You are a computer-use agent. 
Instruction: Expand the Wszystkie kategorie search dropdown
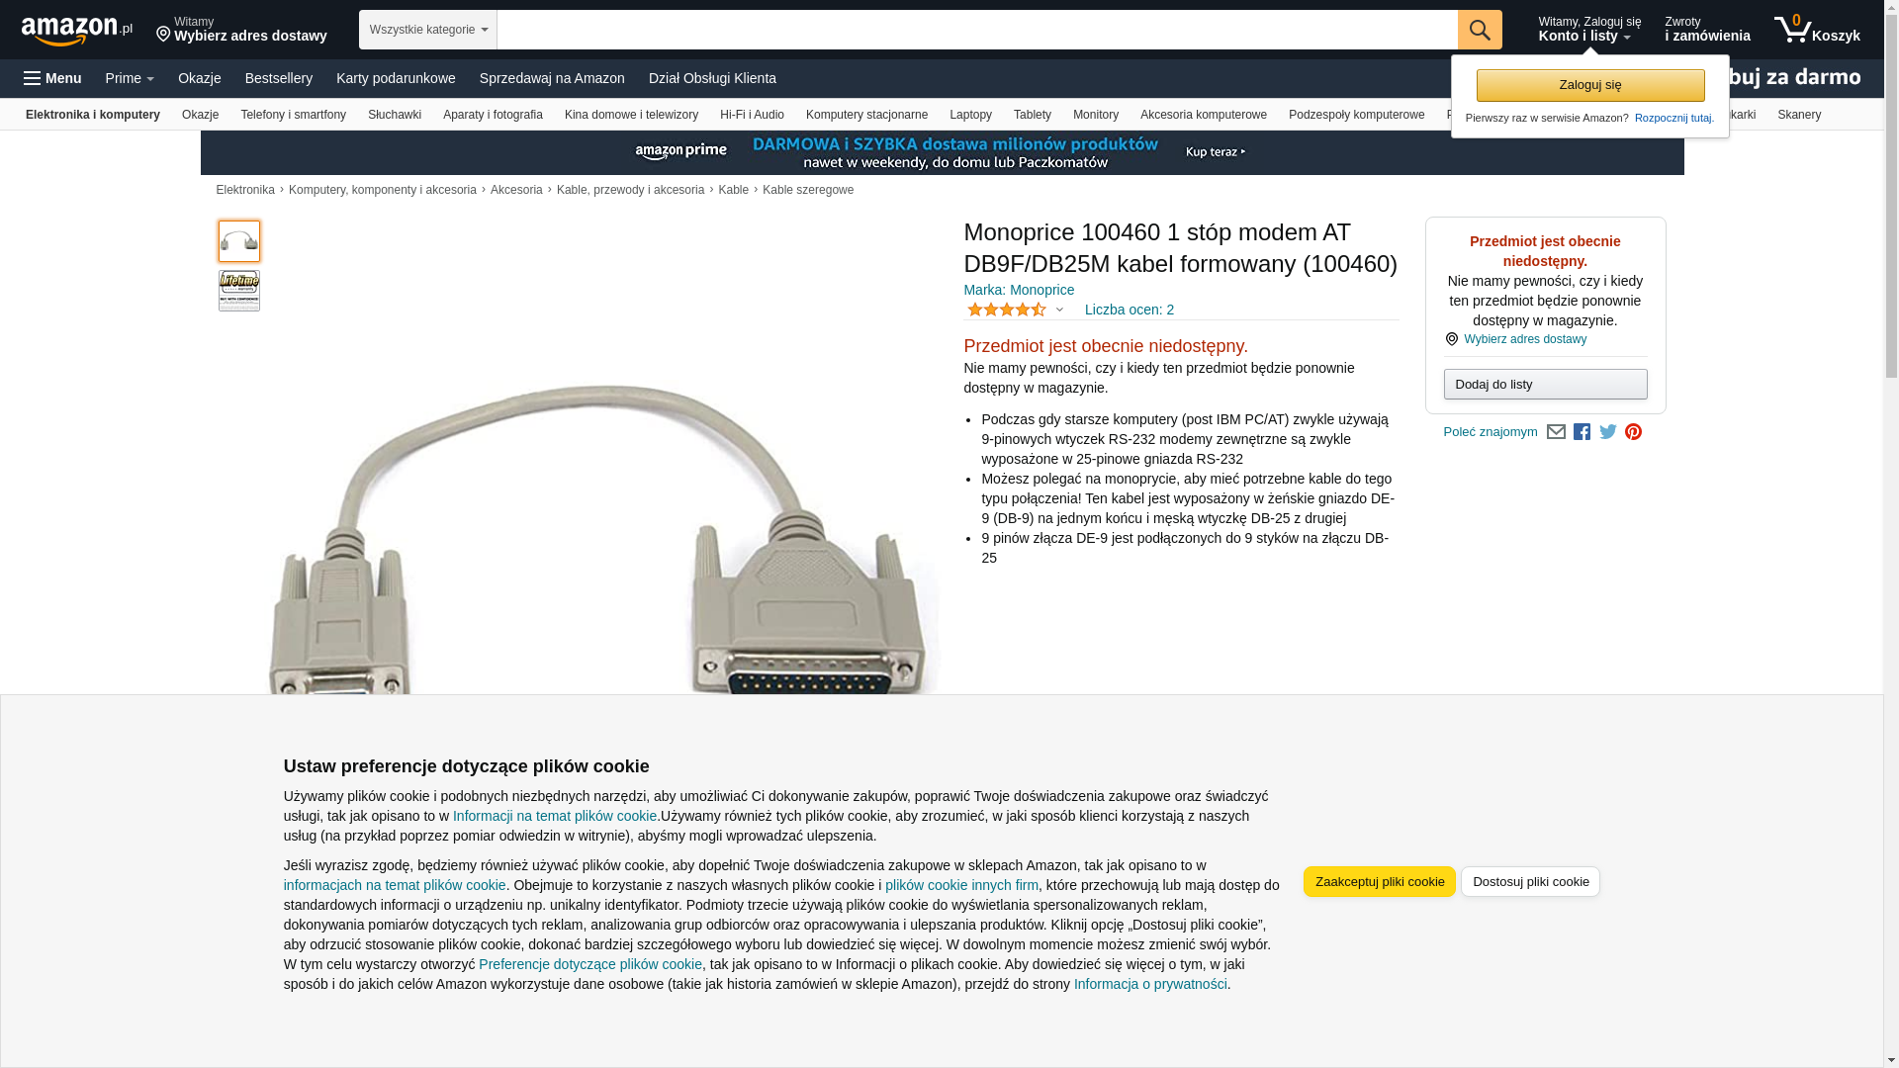pos(428,30)
